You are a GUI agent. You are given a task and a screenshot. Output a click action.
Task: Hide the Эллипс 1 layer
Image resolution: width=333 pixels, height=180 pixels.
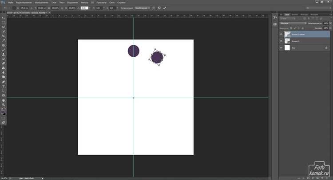[281, 41]
